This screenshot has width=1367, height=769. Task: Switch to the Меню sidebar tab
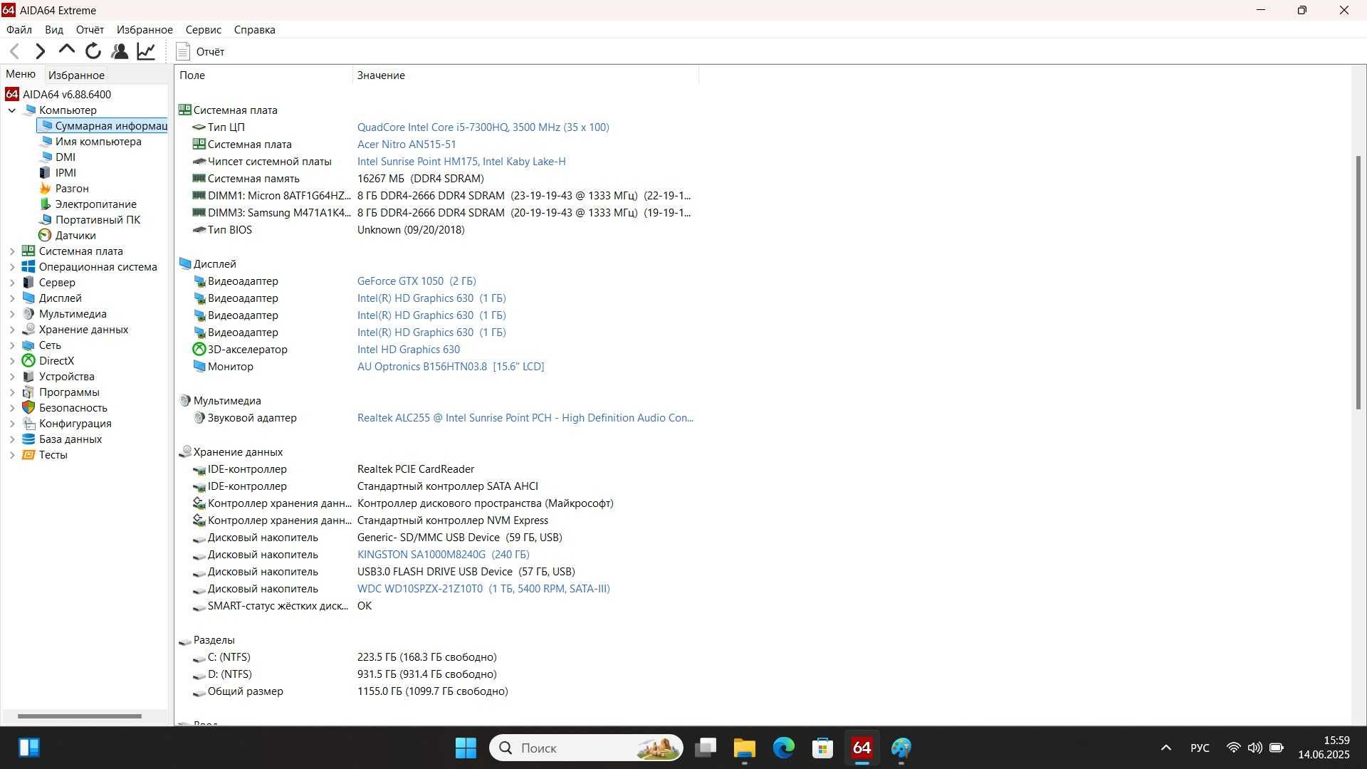pyautogui.click(x=21, y=74)
